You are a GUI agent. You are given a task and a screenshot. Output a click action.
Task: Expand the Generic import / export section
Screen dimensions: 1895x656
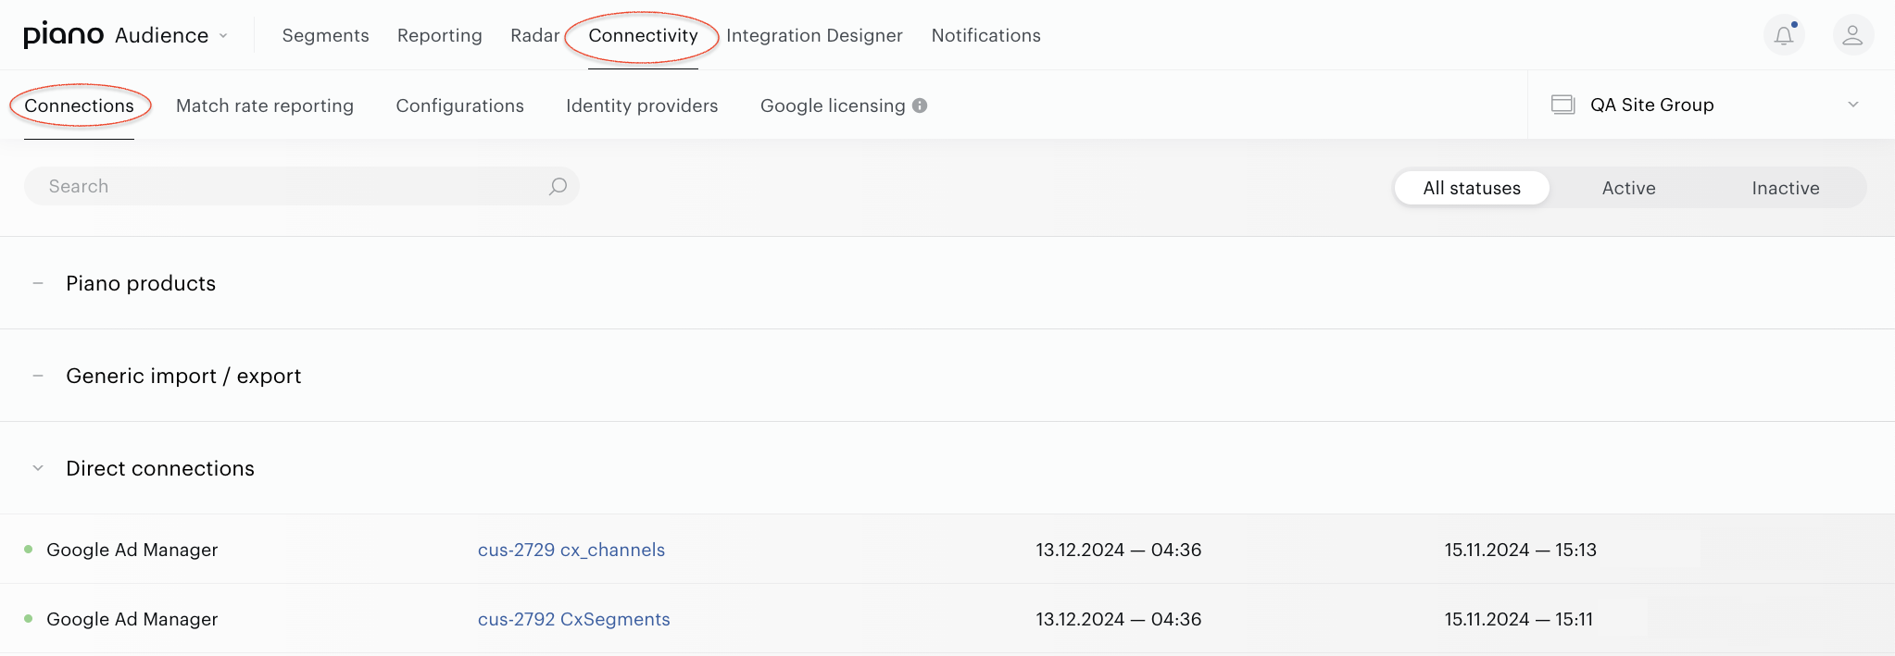38,376
